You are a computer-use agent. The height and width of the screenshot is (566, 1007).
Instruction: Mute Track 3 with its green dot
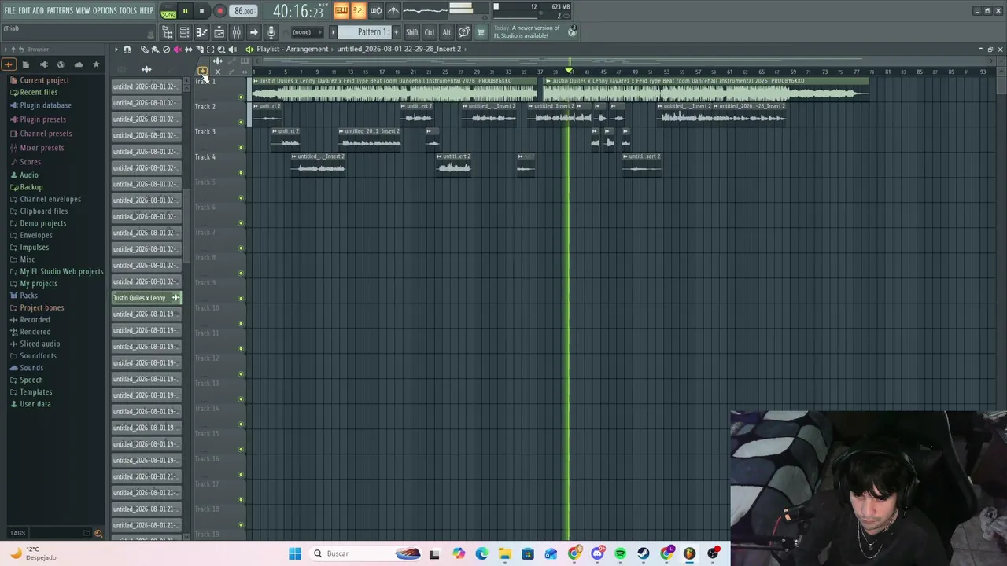(242, 148)
